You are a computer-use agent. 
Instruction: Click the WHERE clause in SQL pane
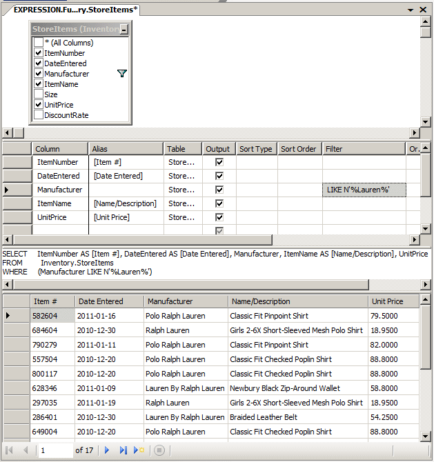[x=77, y=272]
